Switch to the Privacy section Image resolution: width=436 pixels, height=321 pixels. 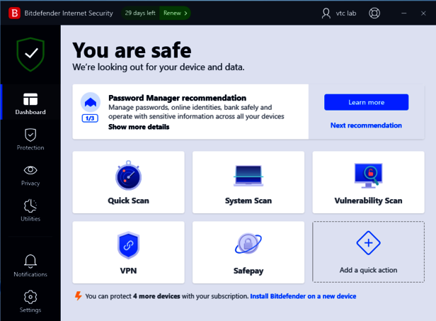30,174
